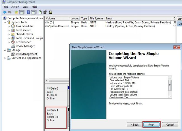182x131 pixels.
Task: Click 'File system: NTFS' settings line
Action: (119, 89)
